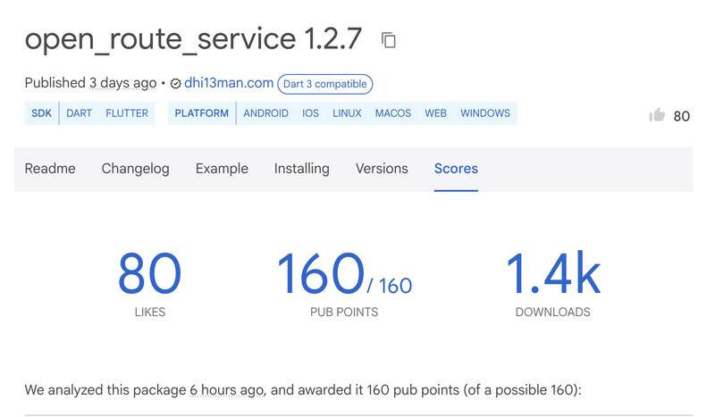Image resolution: width=715 pixels, height=417 pixels.
Task: Click the '6 hours ago' analysis timestamp
Action: click(x=227, y=390)
